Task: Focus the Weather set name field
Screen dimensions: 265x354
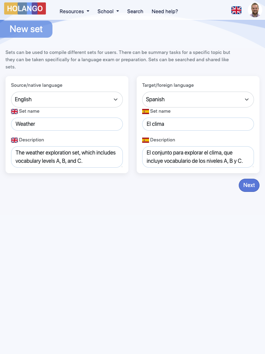Action: pyautogui.click(x=67, y=124)
